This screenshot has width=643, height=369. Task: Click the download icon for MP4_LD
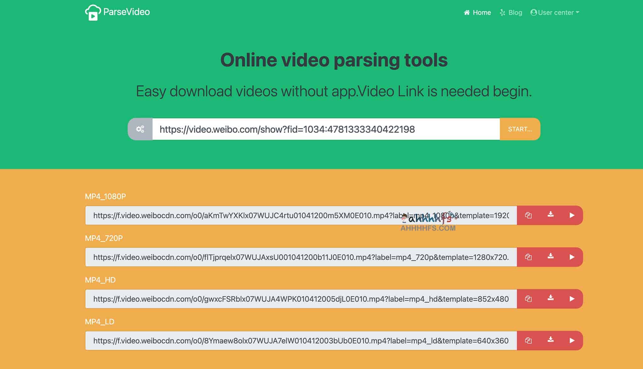(x=550, y=340)
